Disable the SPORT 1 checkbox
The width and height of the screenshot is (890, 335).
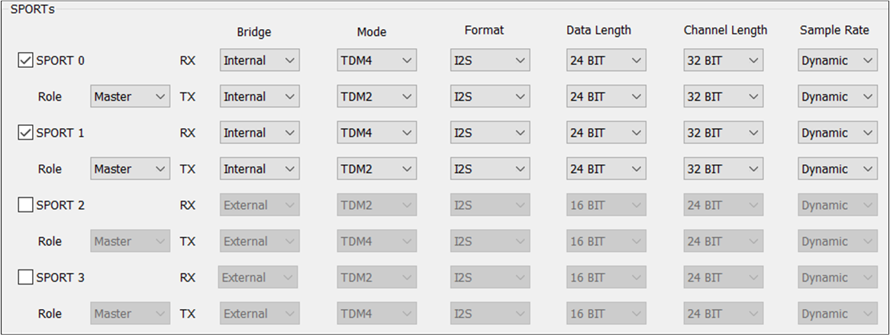(x=25, y=133)
